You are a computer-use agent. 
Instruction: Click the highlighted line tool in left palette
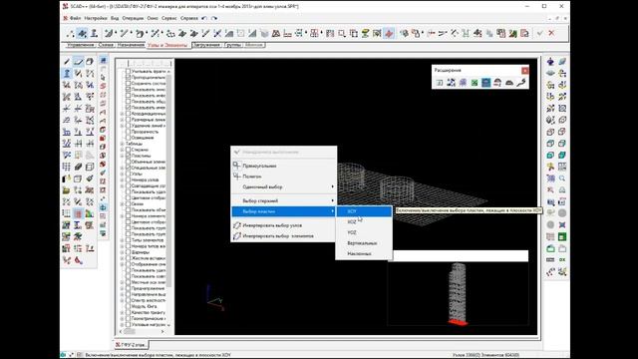tap(78, 62)
